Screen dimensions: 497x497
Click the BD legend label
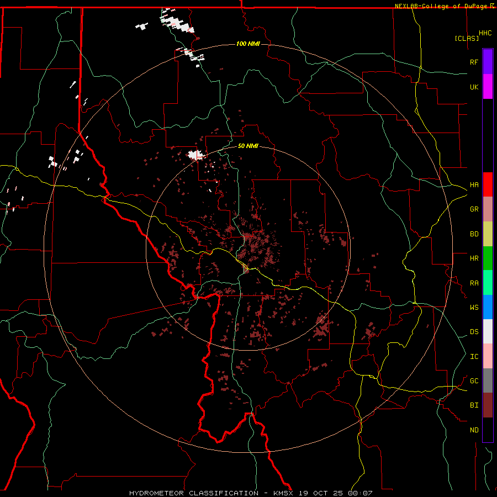click(474, 234)
